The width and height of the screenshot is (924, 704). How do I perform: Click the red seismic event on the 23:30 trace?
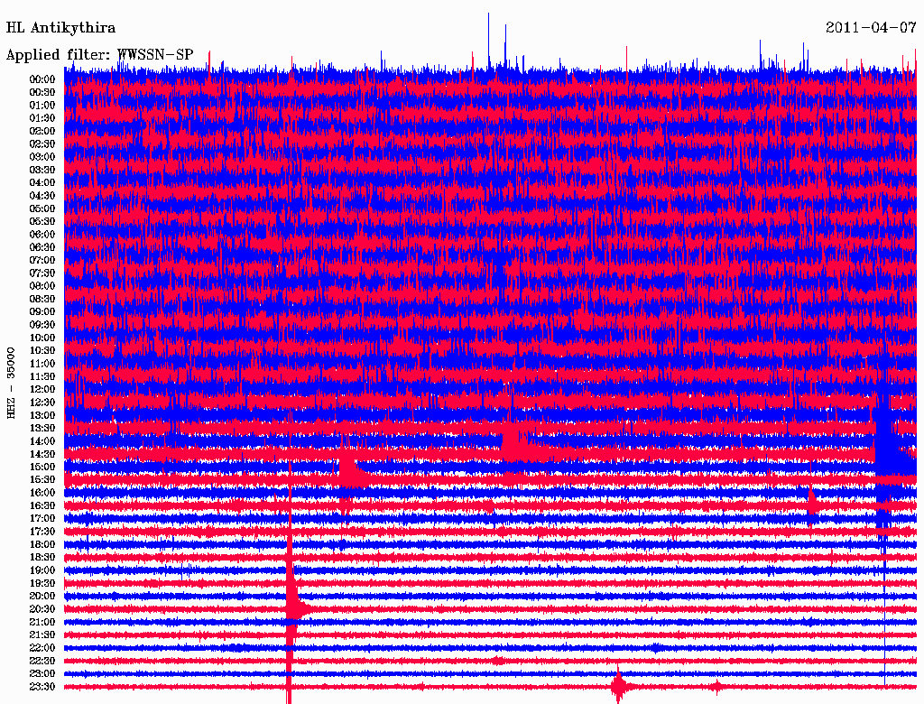pyautogui.click(x=619, y=686)
